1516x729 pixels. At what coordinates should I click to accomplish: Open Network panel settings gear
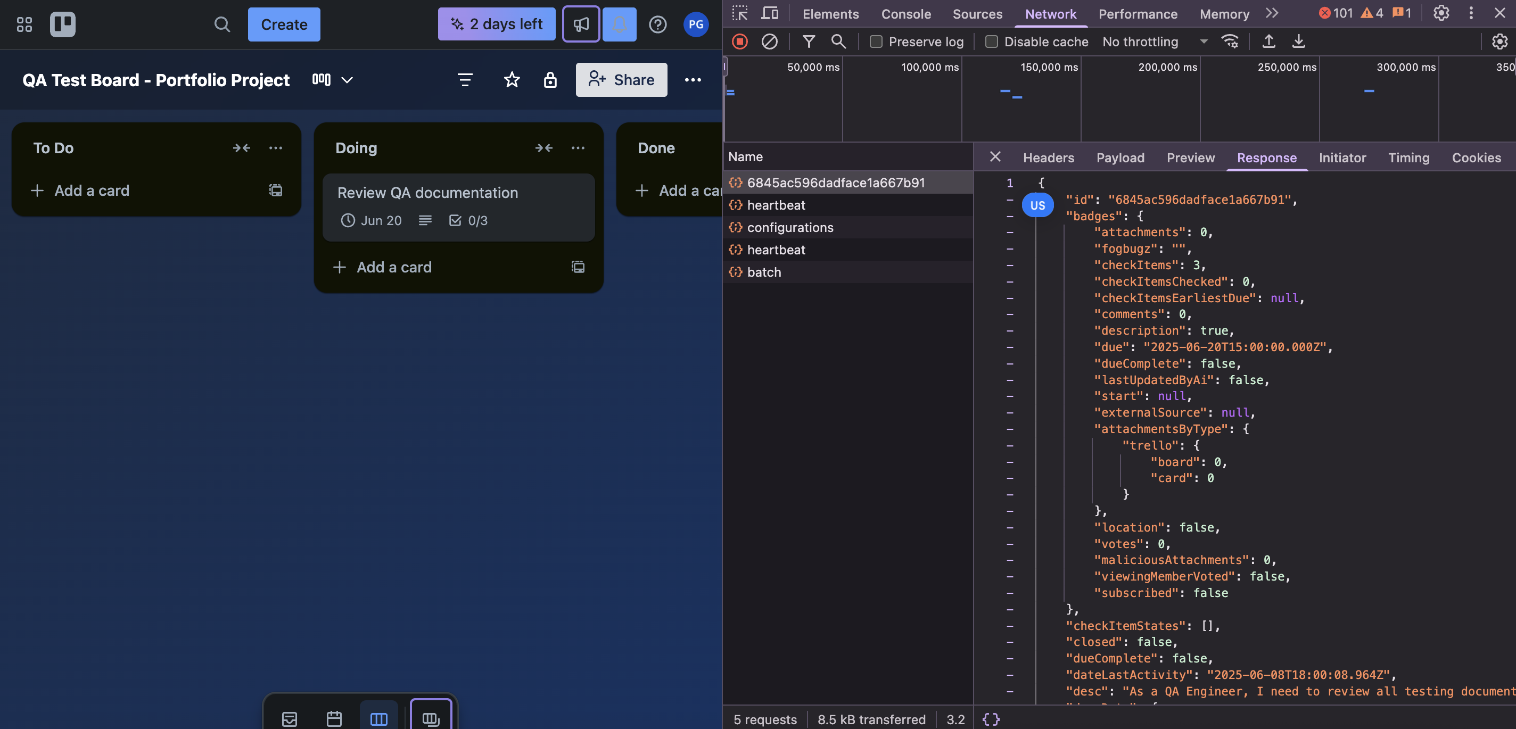click(1499, 41)
